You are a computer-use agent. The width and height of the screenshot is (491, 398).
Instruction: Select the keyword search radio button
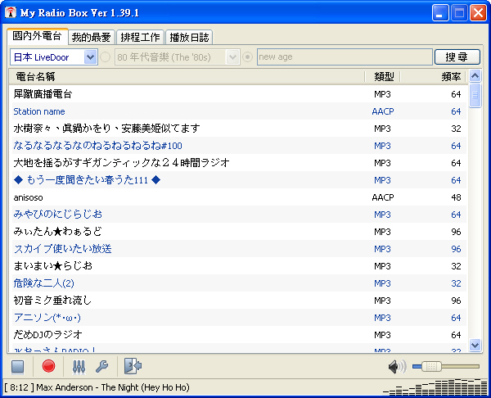(247, 57)
